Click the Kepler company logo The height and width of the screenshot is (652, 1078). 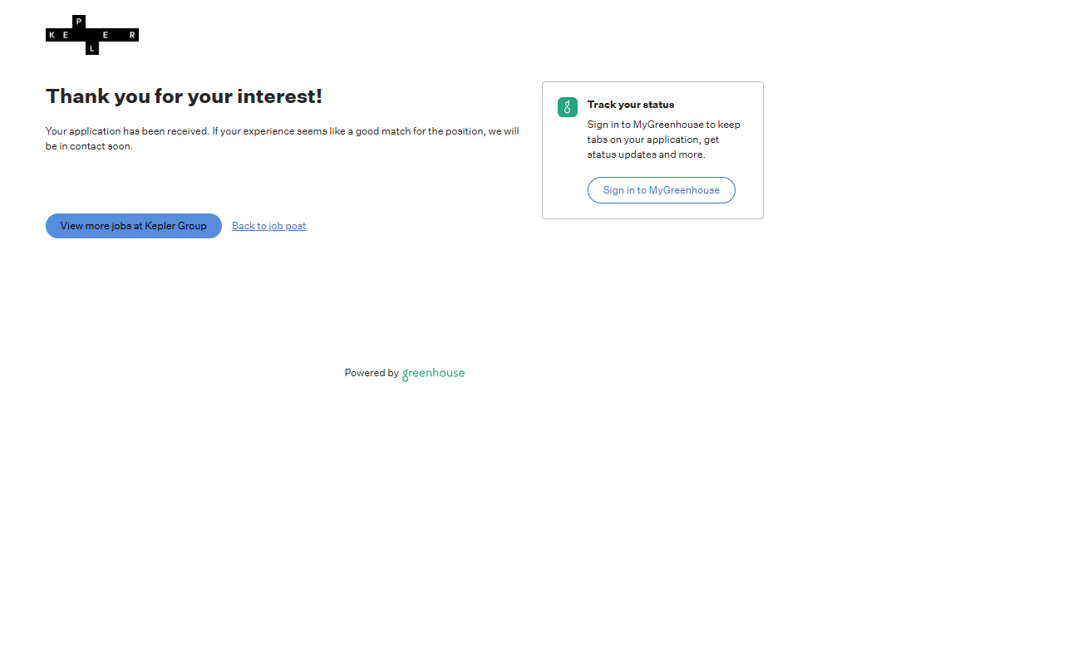pos(91,35)
